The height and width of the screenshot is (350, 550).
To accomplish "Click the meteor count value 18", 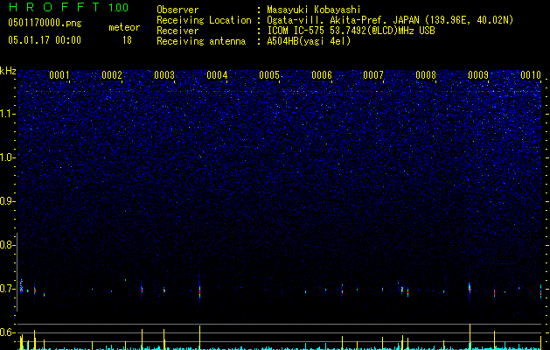I will click(x=127, y=40).
